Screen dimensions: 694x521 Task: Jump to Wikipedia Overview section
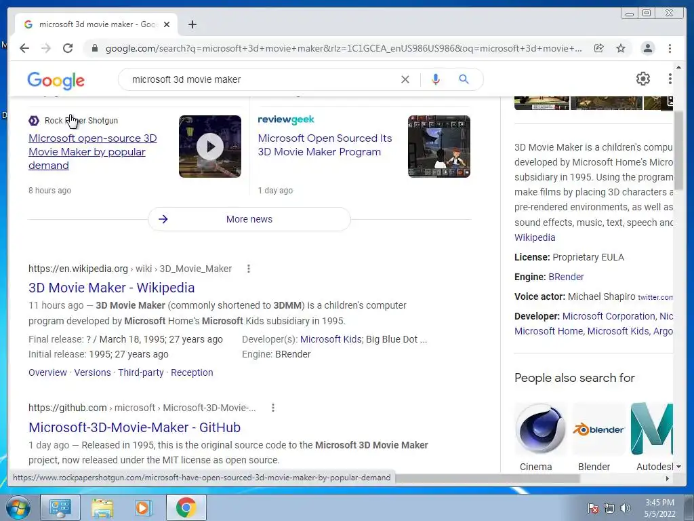coord(48,372)
